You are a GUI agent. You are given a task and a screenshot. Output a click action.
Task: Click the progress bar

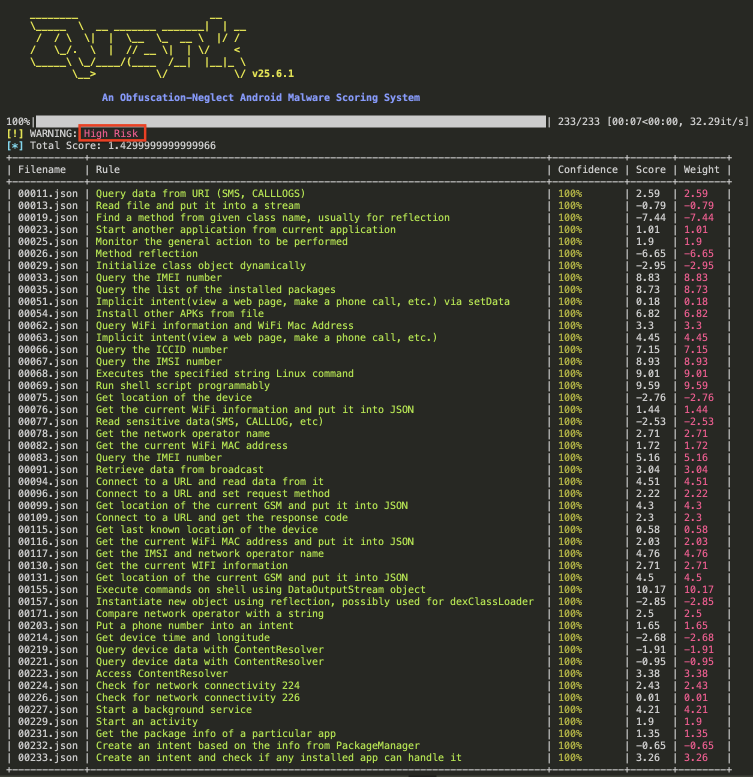290,121
